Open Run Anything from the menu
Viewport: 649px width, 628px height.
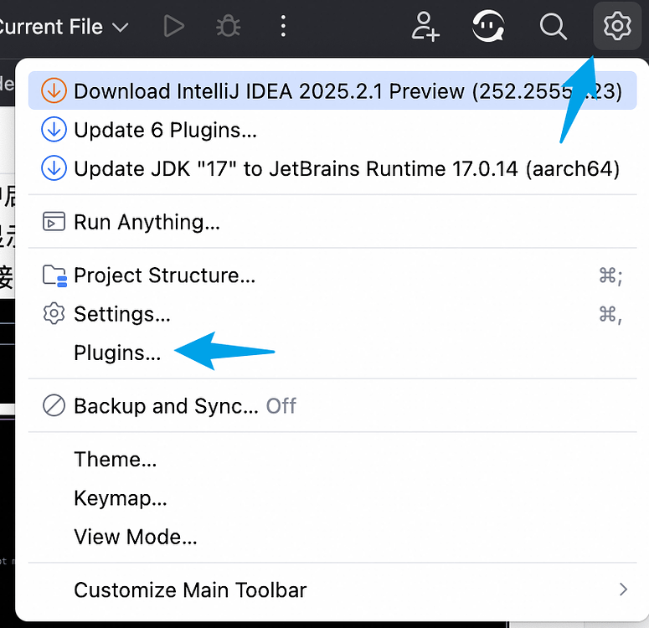(x=147, y=222)
